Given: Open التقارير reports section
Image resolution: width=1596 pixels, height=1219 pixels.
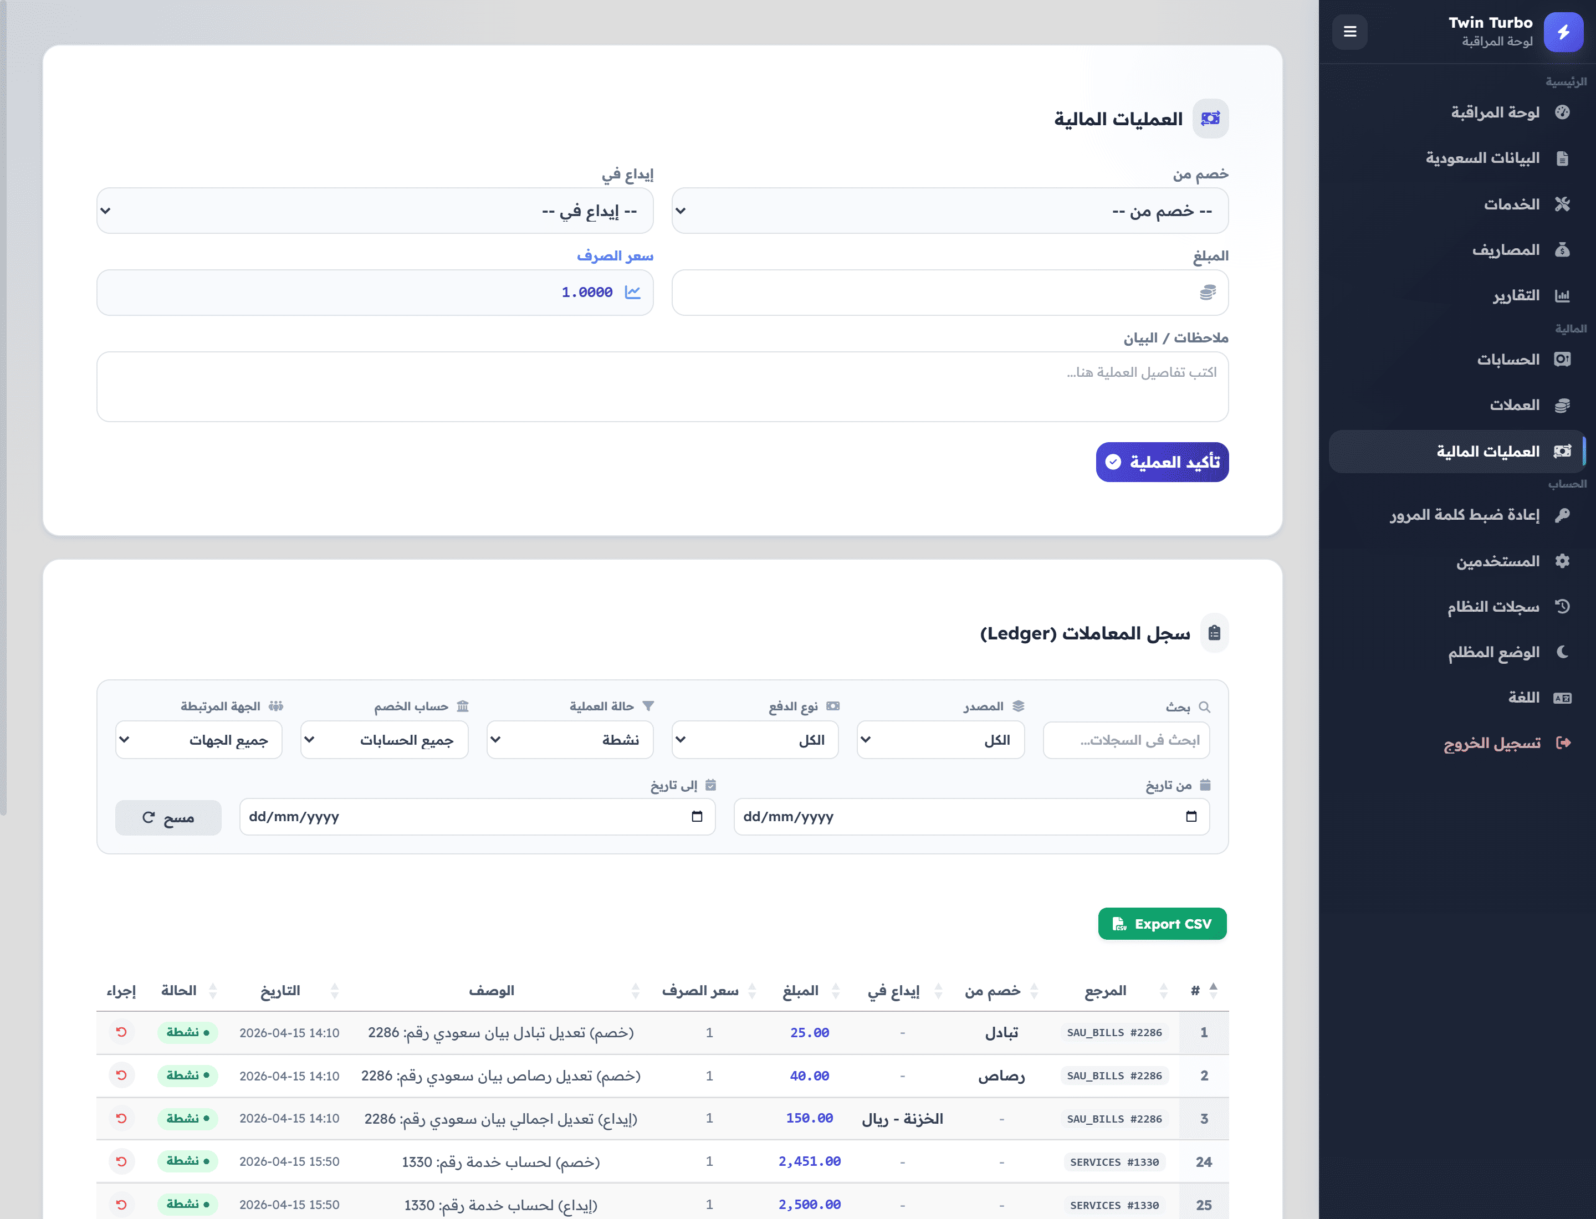Looking at the screenshot, I should [x=1457, y=296].
